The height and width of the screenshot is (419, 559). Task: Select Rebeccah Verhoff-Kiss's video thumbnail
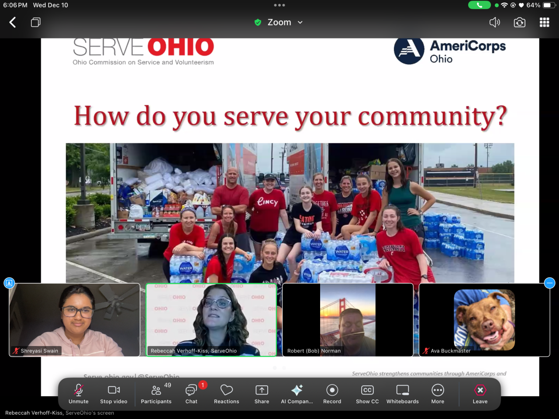pos(211,320)
